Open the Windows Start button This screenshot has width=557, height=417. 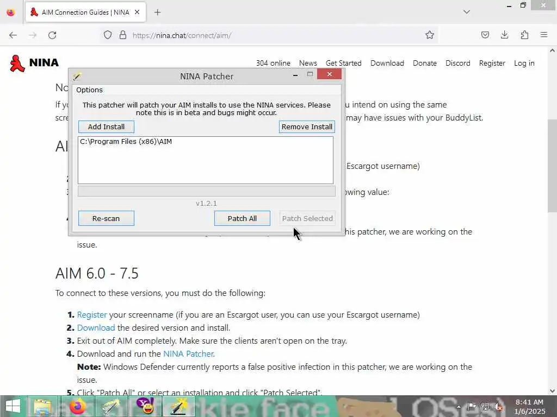pyautogui.click(x=13, y=406)
